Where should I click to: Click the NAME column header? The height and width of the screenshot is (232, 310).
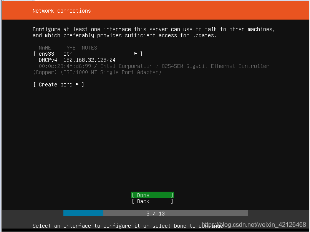pyautogui.click(x=45, y=48)
